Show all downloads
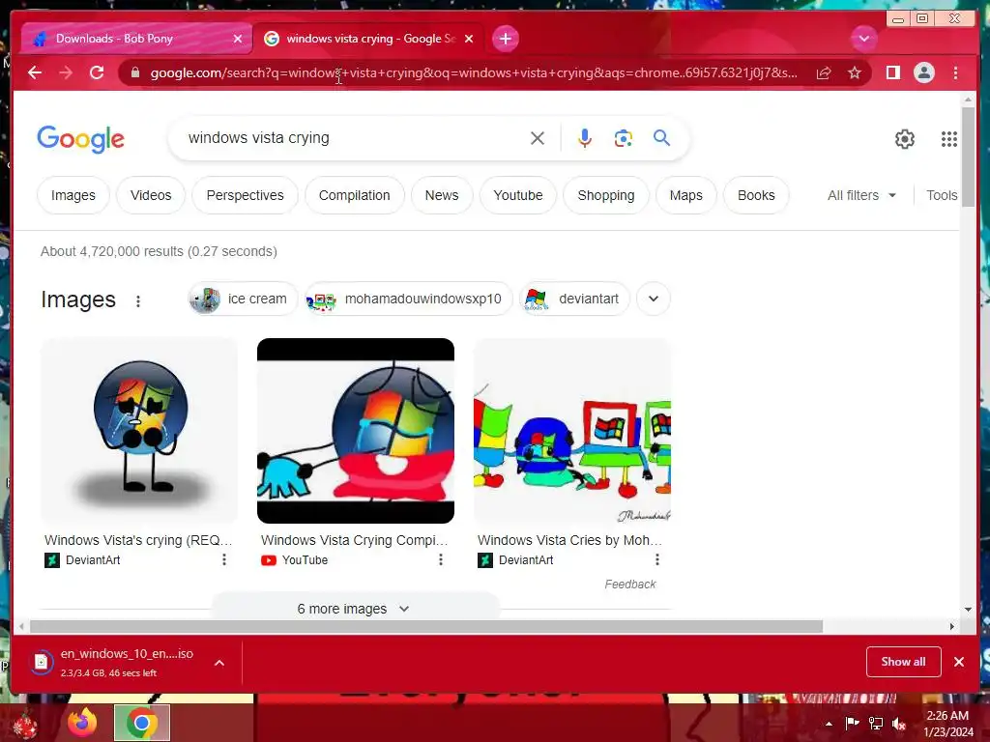The height and width of the screenshot is (742, 990). [904, 662]
